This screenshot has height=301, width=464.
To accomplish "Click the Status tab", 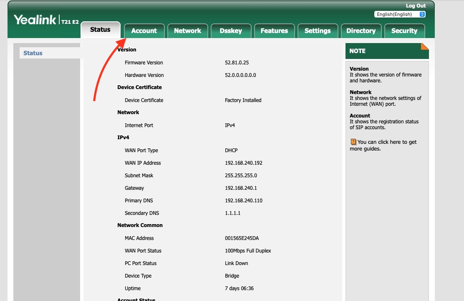I will [100, 30].
